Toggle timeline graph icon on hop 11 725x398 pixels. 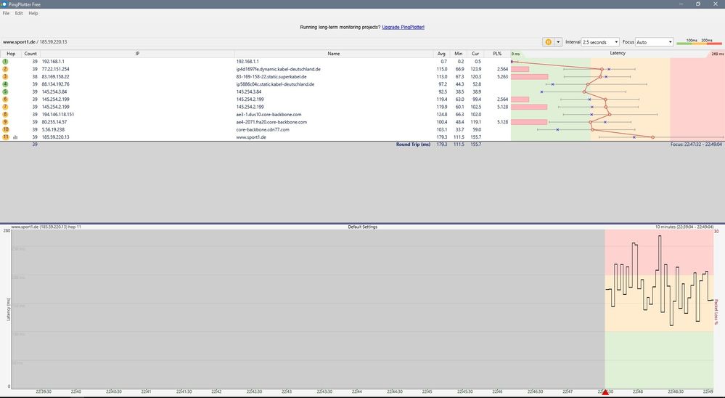coord(15,137)
